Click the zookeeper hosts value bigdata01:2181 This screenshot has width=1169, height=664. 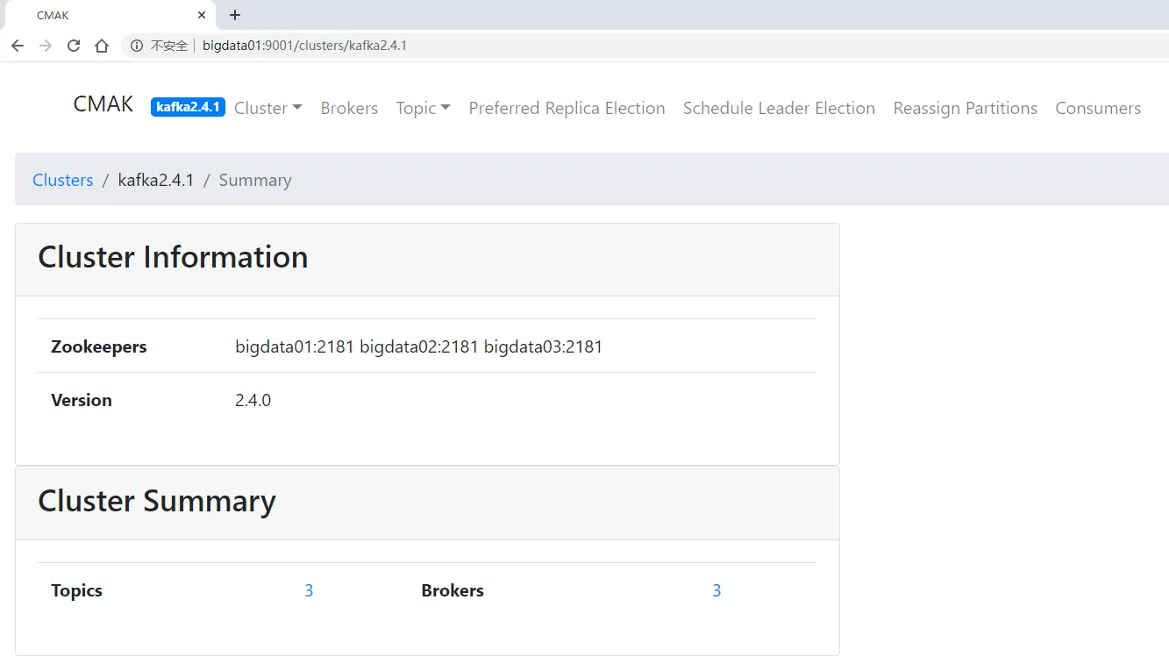click(x=295, y=346)
